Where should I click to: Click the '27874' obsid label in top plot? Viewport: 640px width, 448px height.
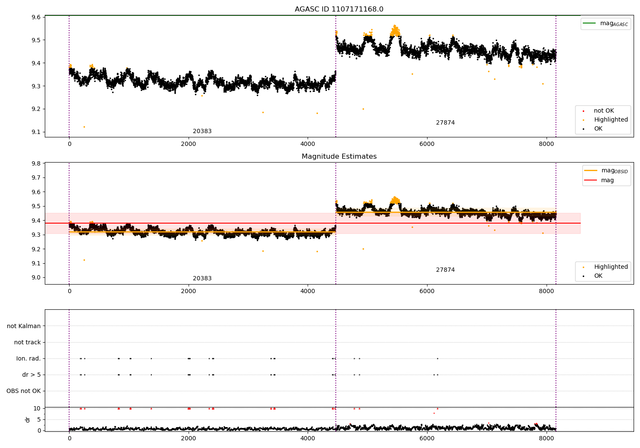tap(445, 123)
